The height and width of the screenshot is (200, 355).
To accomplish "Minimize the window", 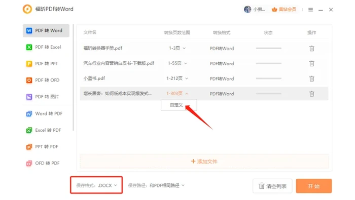I will (x=321, y=10).
